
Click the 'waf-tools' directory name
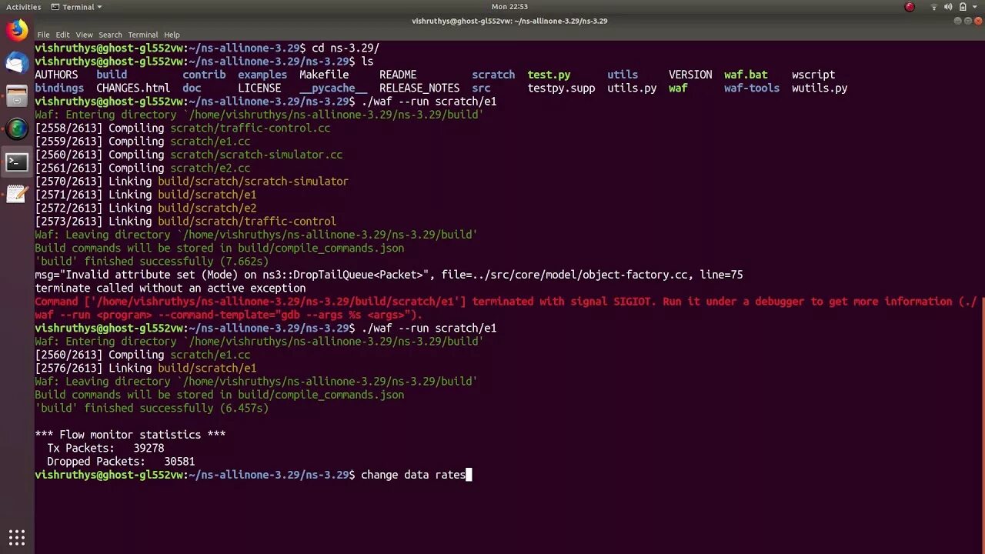(x=752, y=88)
